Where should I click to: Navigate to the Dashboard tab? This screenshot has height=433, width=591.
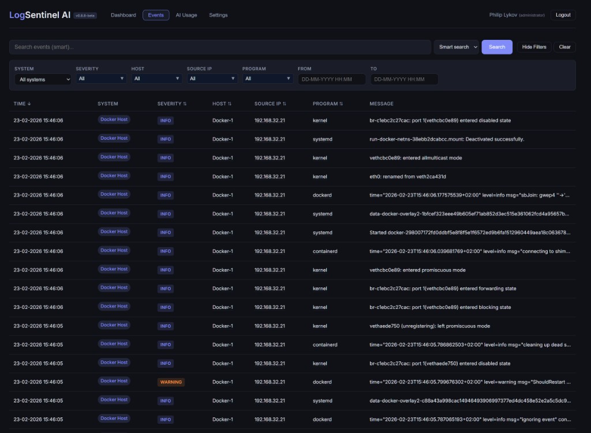click(x=124, y=15)
